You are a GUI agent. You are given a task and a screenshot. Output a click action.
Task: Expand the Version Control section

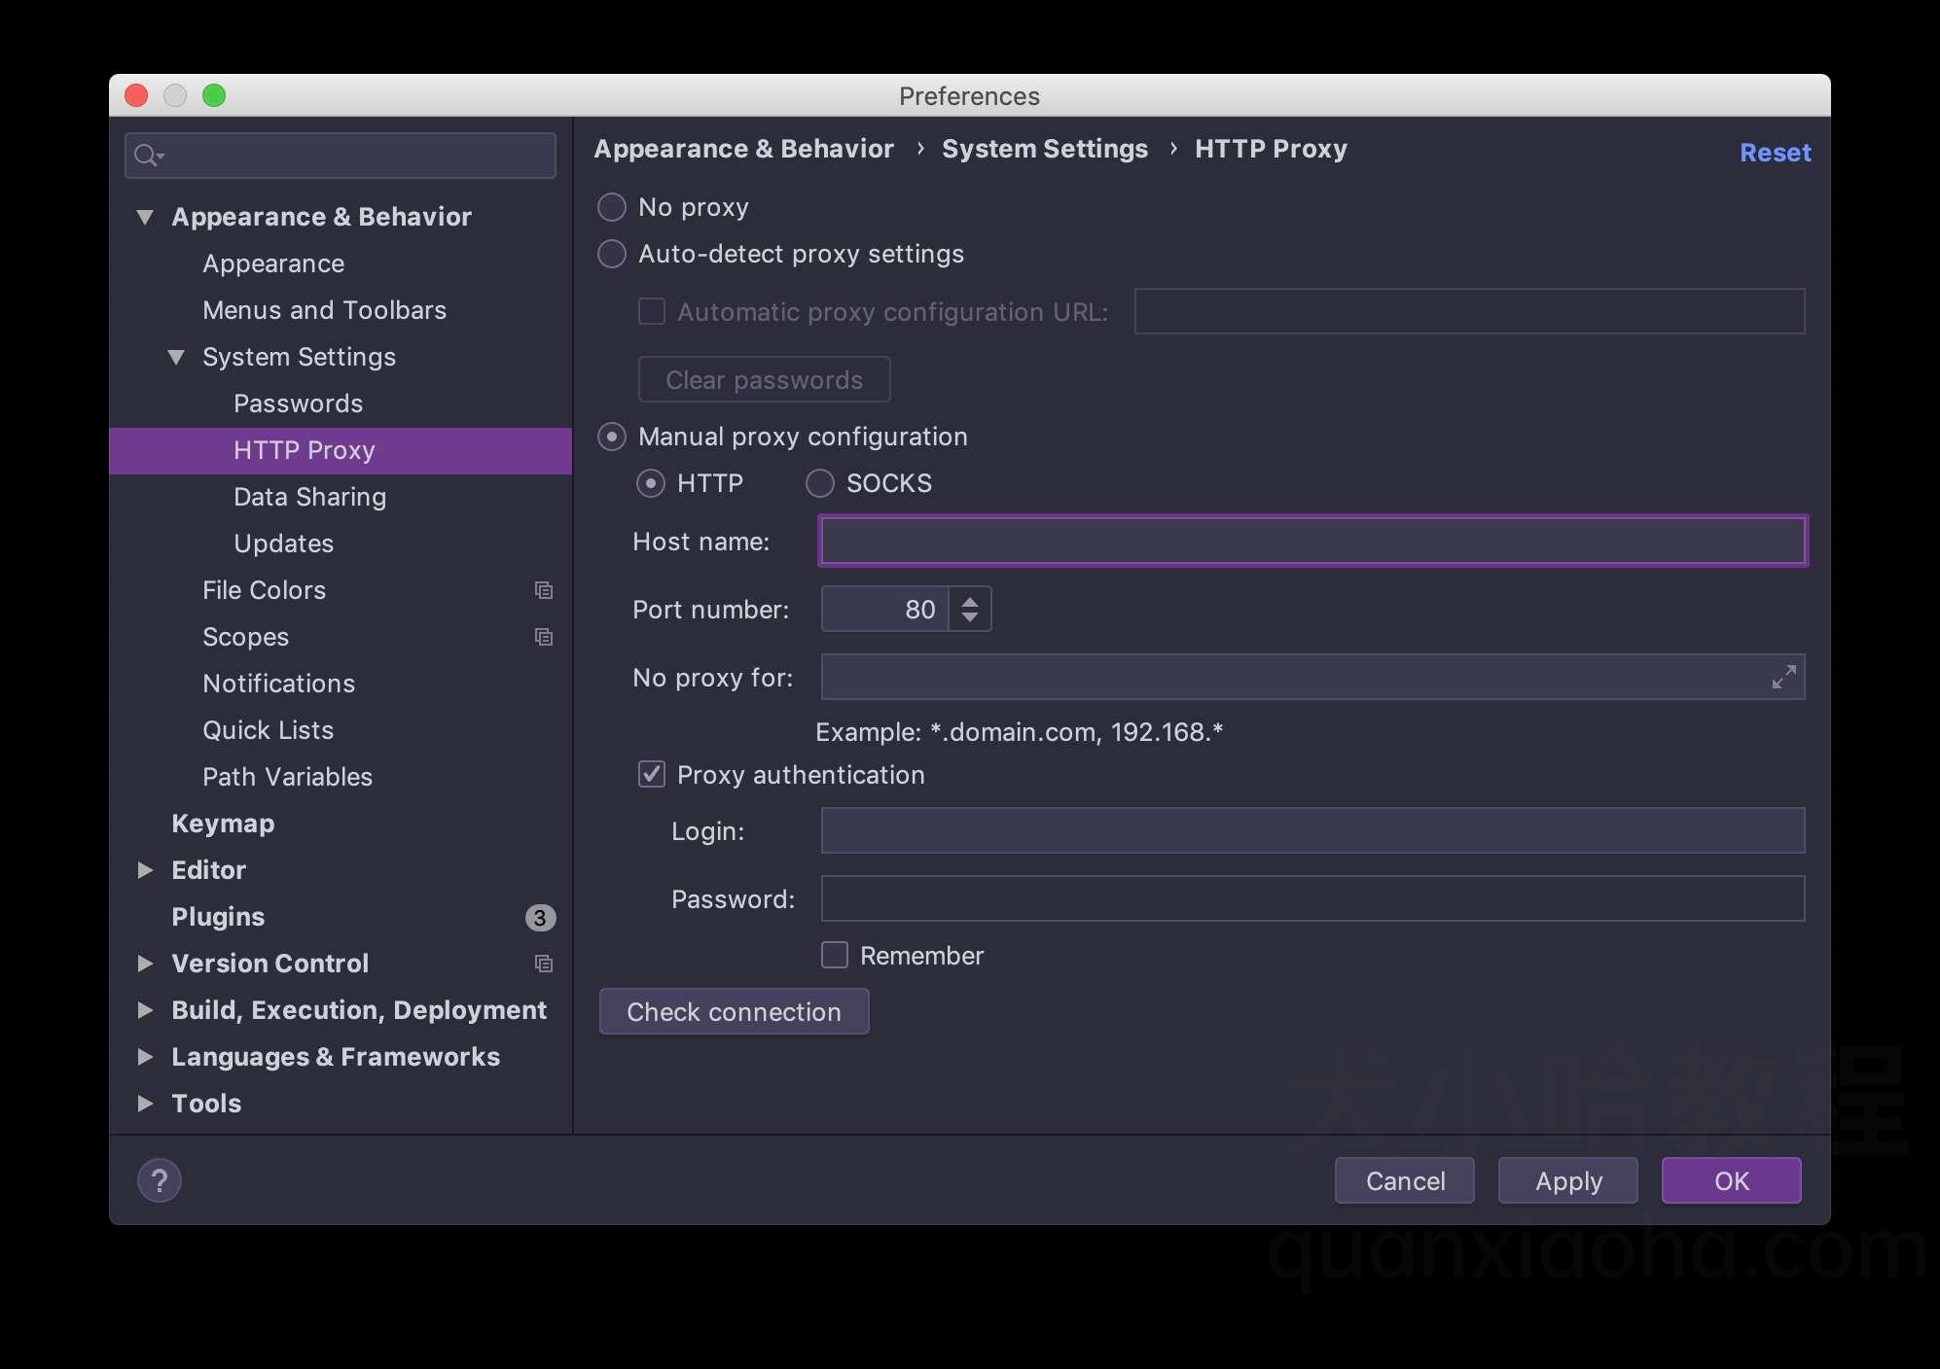pyautogui.click(x=144, y=963)
